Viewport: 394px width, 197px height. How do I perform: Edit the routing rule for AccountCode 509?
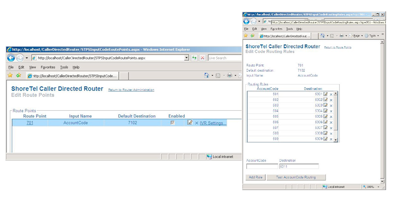coord(326,139)
